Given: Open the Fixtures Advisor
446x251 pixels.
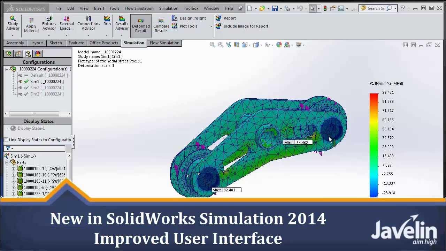Looking at the screenshot, I should tap(49, 23).
